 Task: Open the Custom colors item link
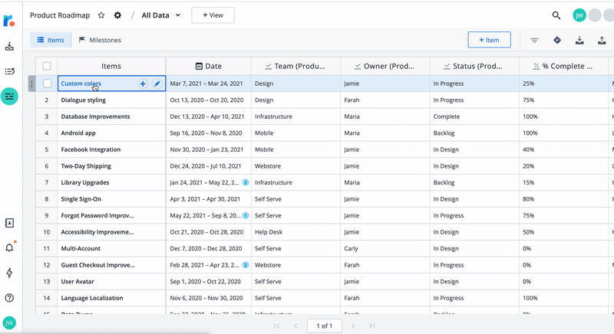coord(81,83)
